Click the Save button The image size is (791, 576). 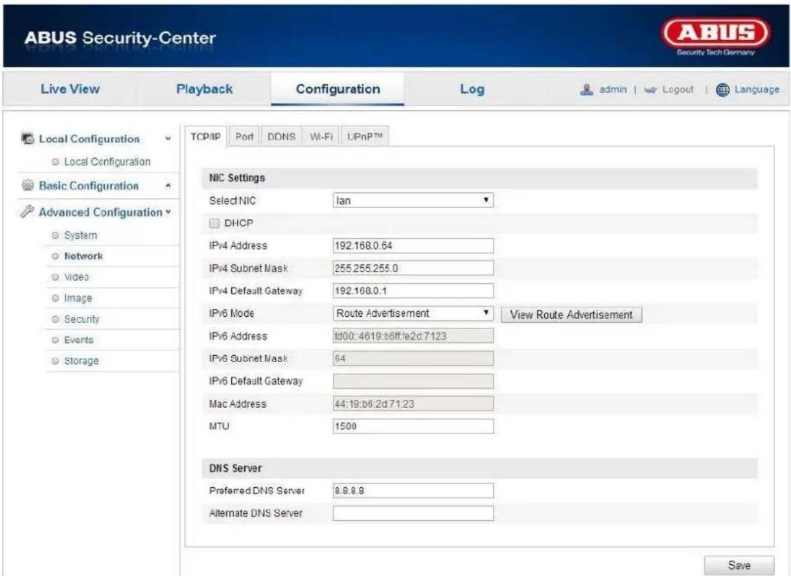click(739, 566)
